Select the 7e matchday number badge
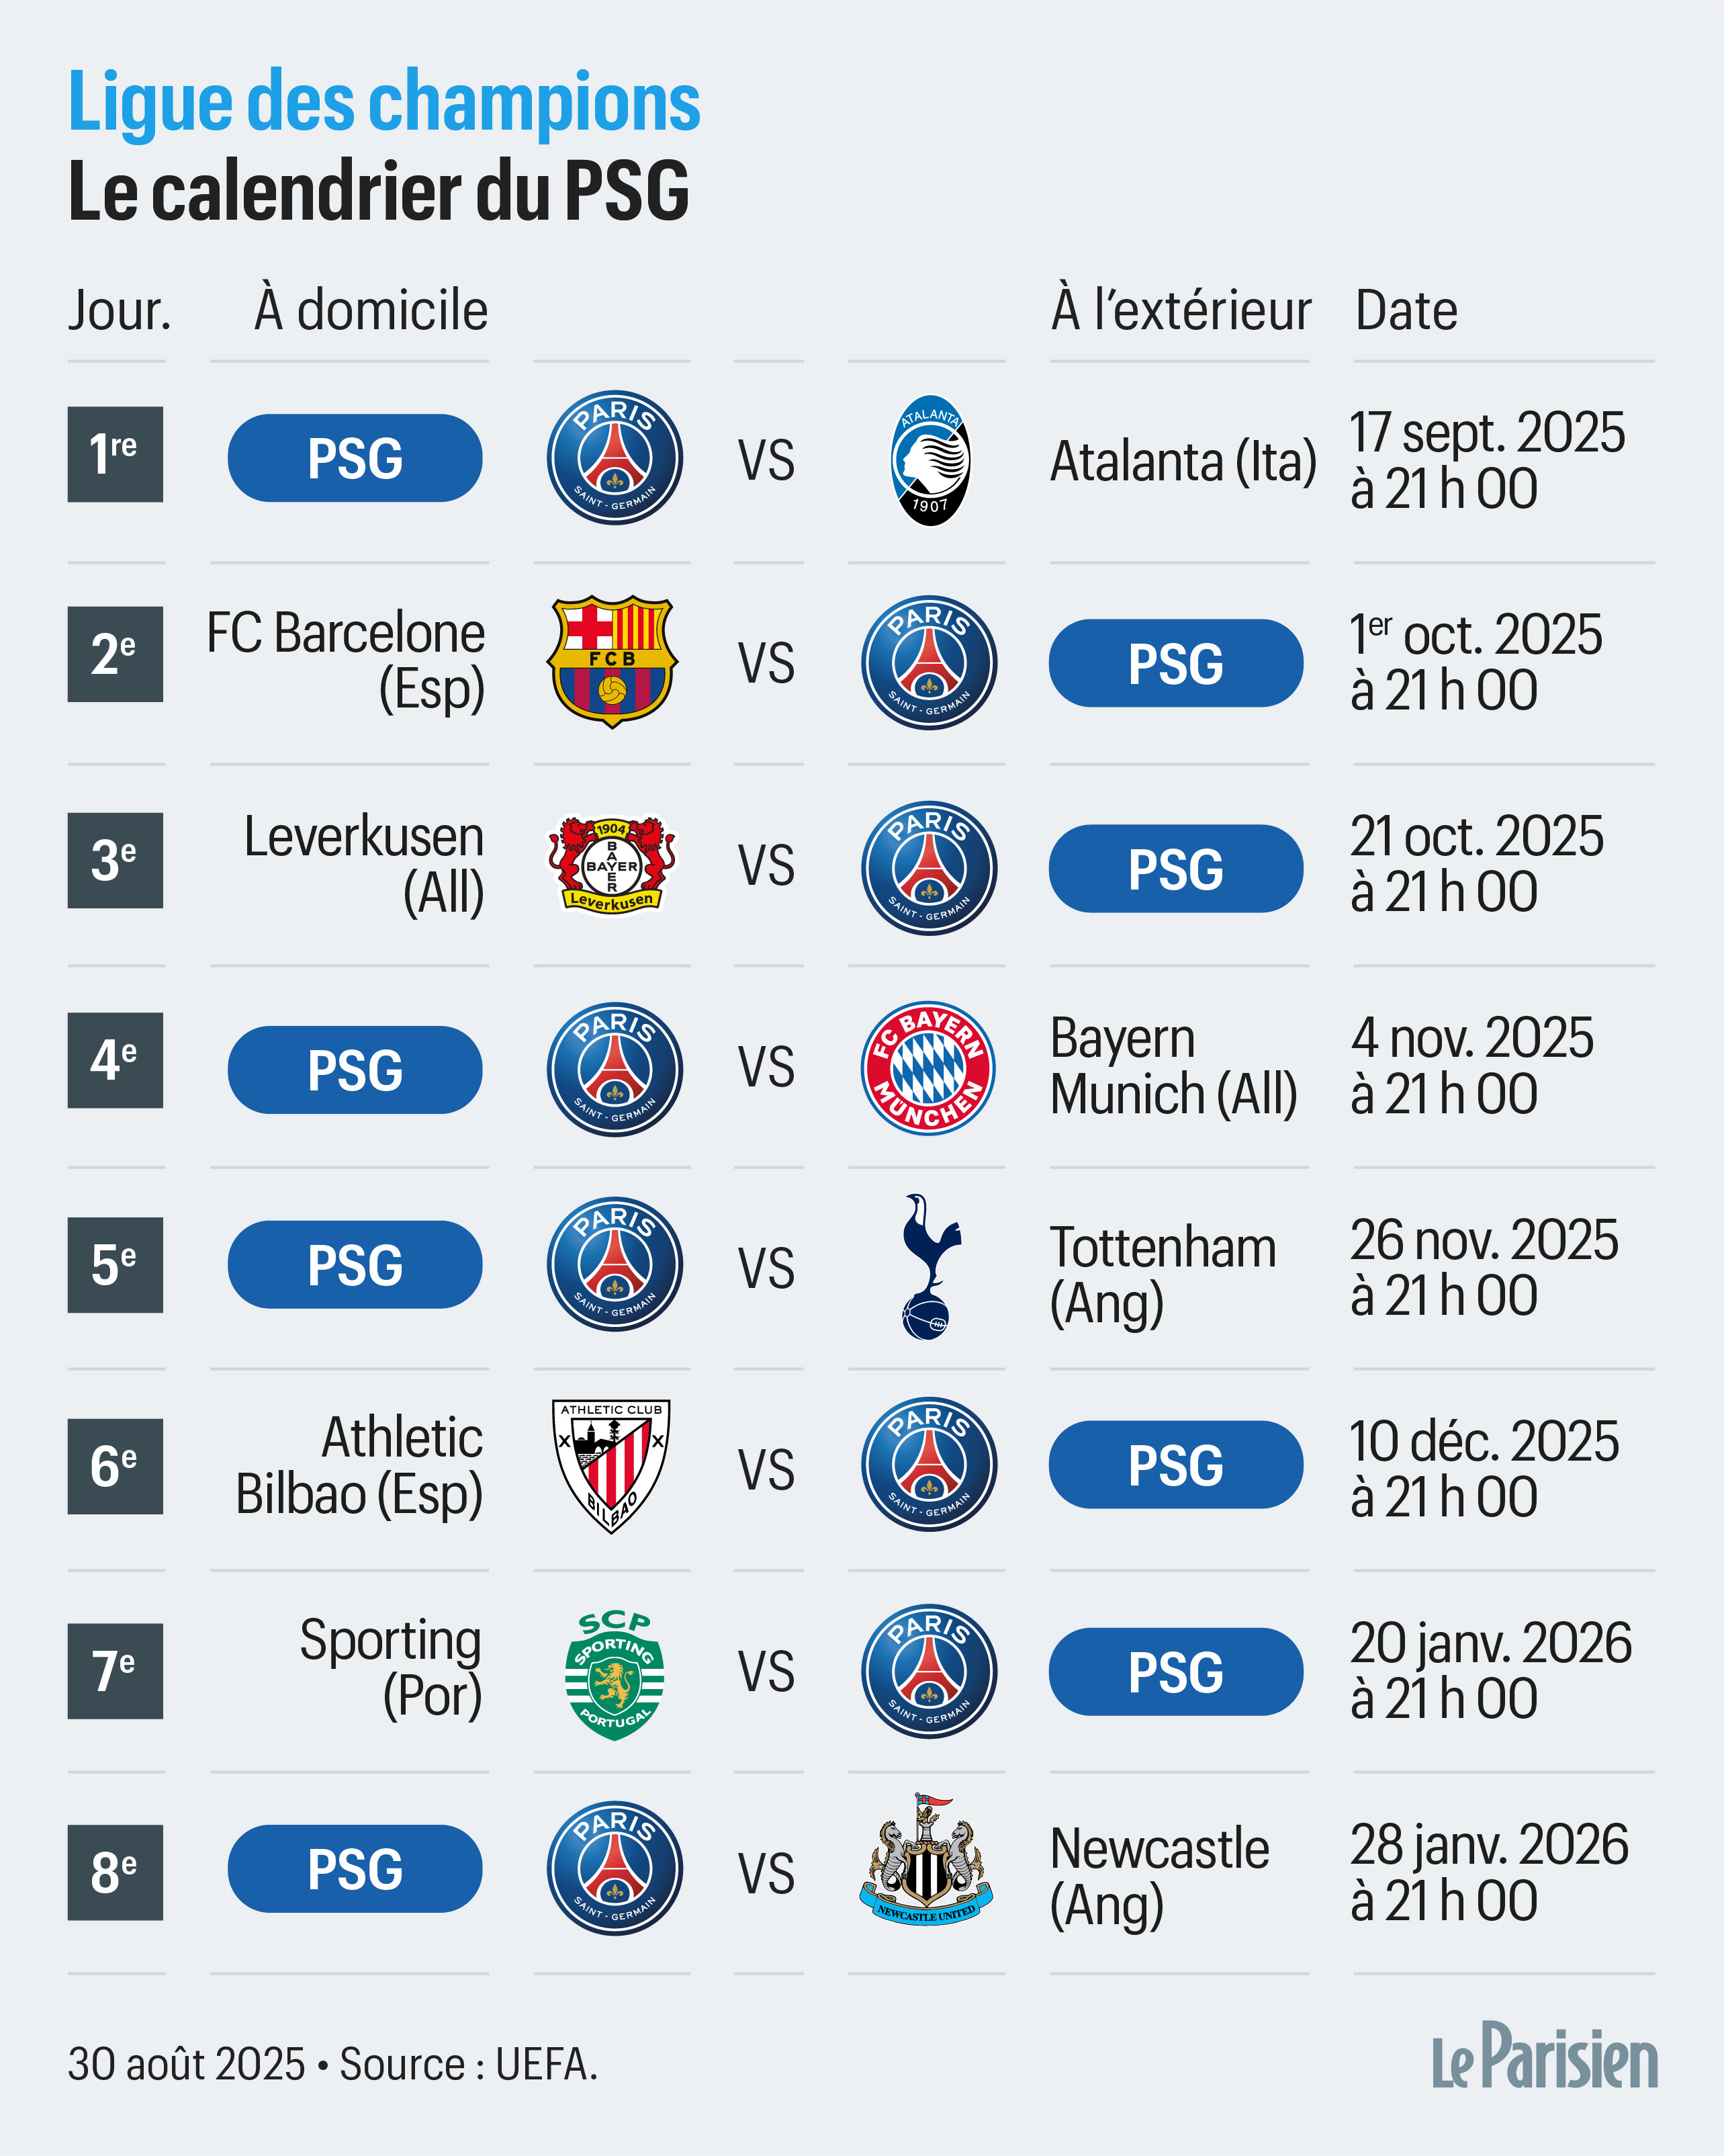This screenshot has width=1724, height=2156. [x=115, y=1671]
